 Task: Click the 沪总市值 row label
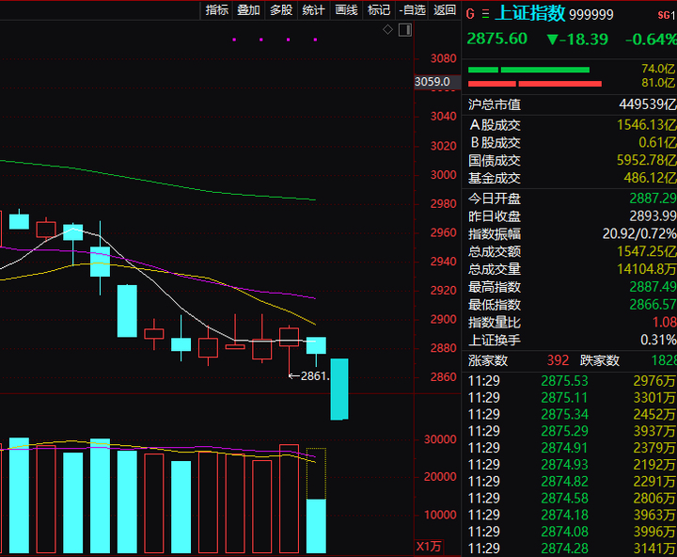pyautogui.click(x=495, y=104)
